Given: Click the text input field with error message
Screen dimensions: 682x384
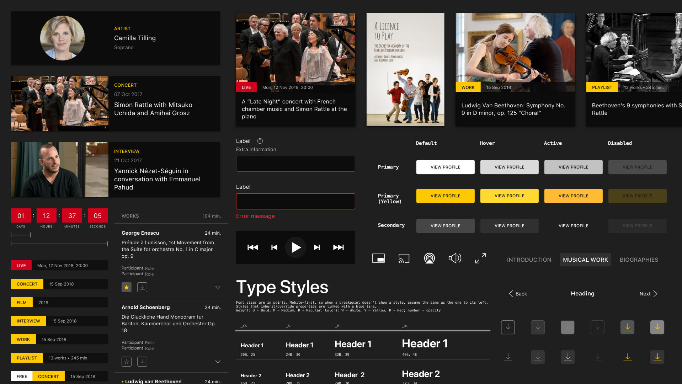Looking at the screenshot, I should (295, 202).
